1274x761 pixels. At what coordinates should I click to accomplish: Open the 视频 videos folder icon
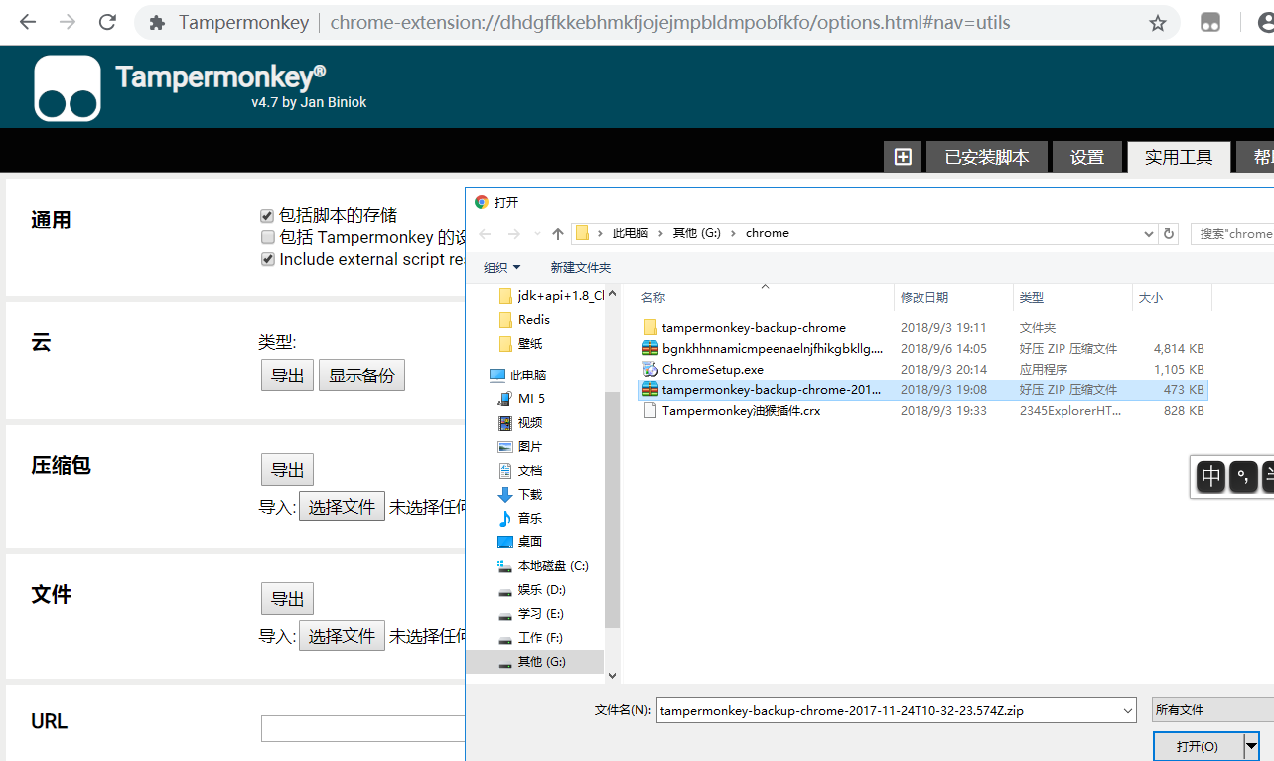click(x=505, y=423)
